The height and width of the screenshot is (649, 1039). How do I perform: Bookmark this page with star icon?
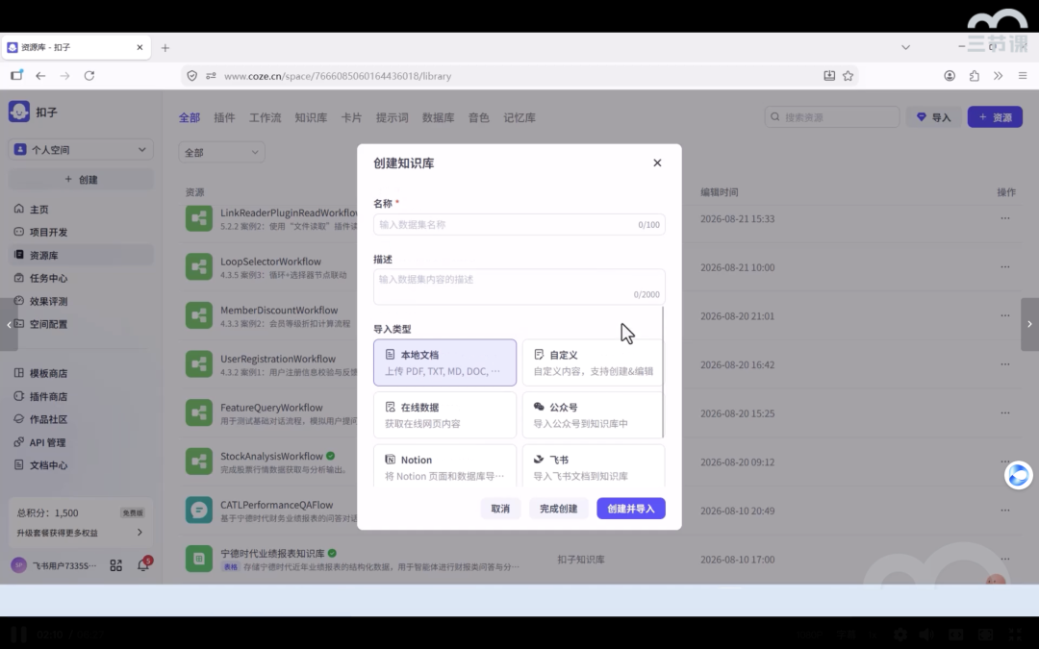848,76
